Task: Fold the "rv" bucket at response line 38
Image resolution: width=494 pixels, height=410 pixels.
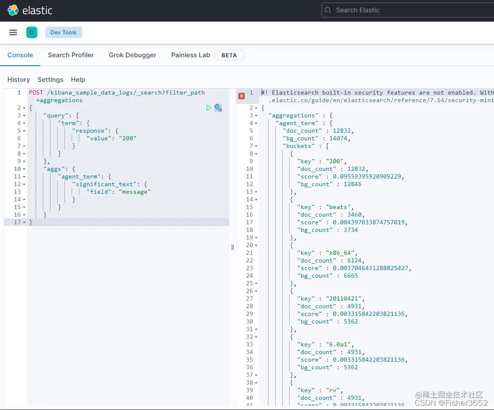Action: [256, 383]
